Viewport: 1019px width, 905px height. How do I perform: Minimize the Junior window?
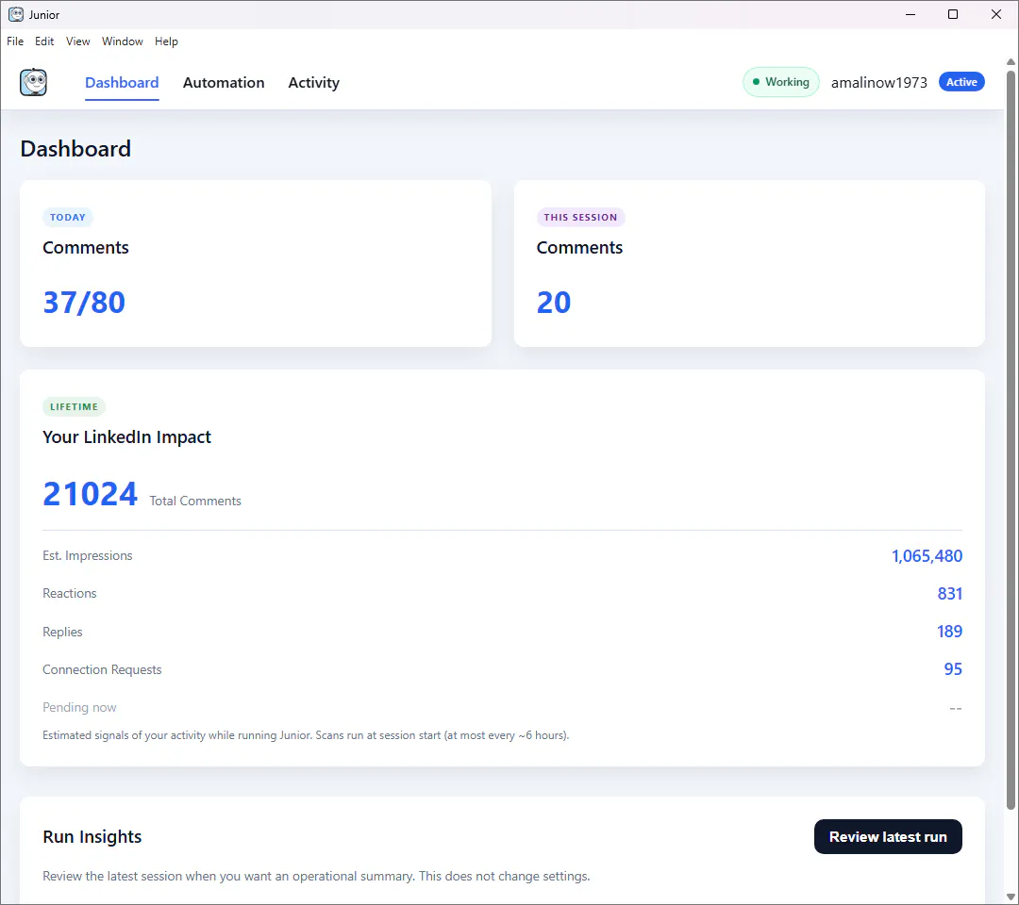click(910, 14)
